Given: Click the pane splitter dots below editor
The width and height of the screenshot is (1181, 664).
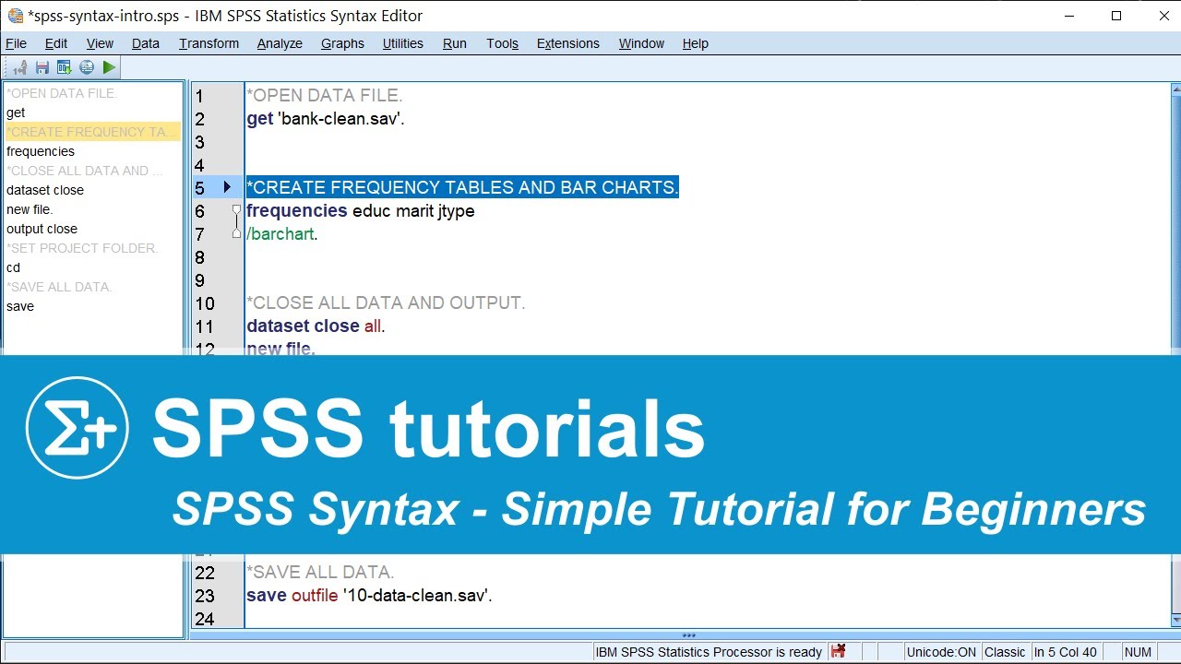Looking at the screenshot, I should pos(688,634).
